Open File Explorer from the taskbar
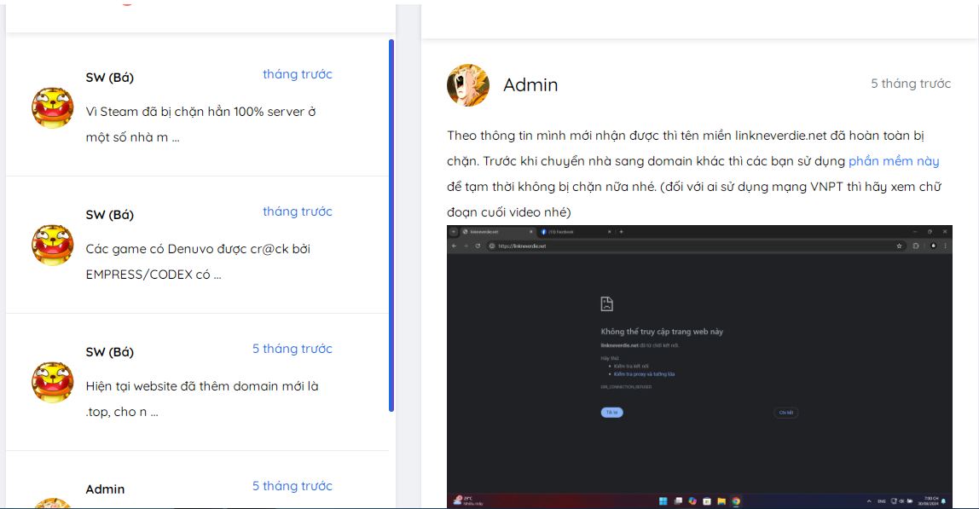 [x=721, y=500]
